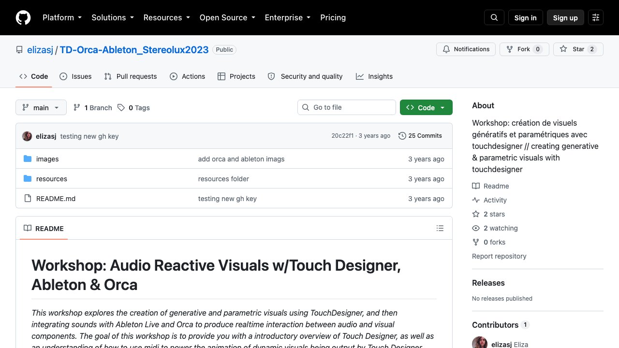Switch to the Insights tab
Screen dimensions: 619x348
(374, 76)
